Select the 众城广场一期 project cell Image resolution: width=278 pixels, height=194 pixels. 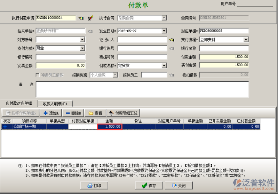[30, 127]
